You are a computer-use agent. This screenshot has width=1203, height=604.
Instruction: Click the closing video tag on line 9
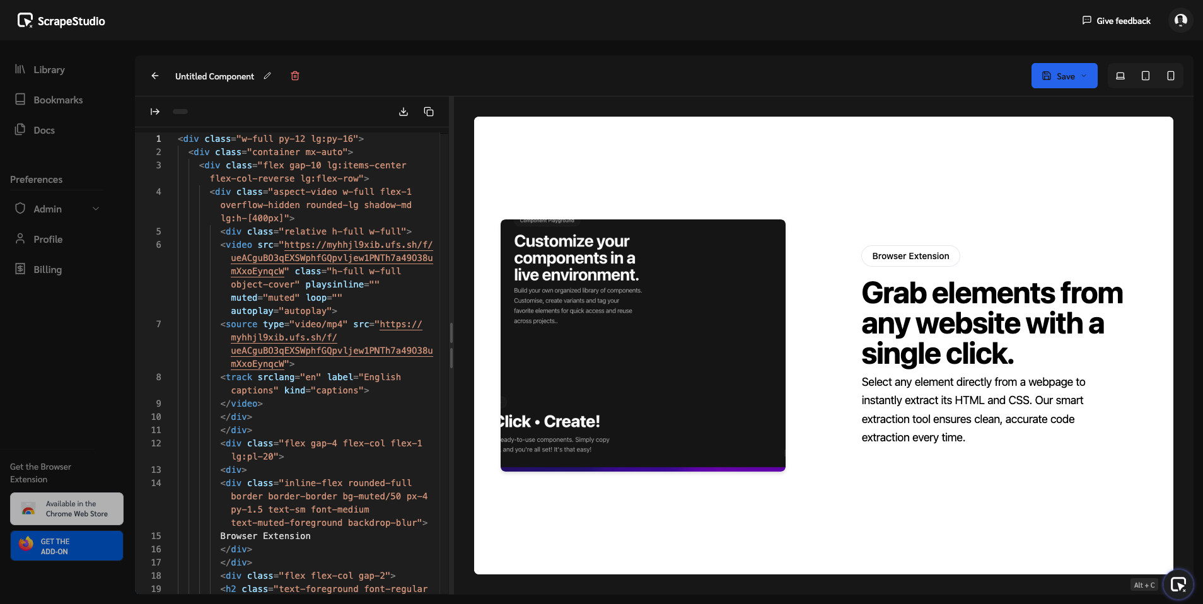tap(241, 404)
